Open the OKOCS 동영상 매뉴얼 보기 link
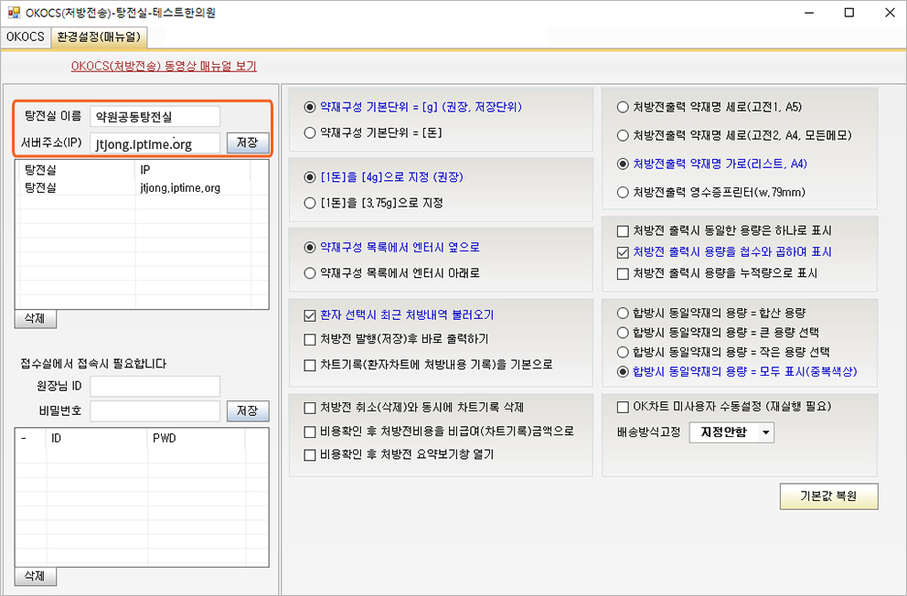 click(x=164, y=66)
